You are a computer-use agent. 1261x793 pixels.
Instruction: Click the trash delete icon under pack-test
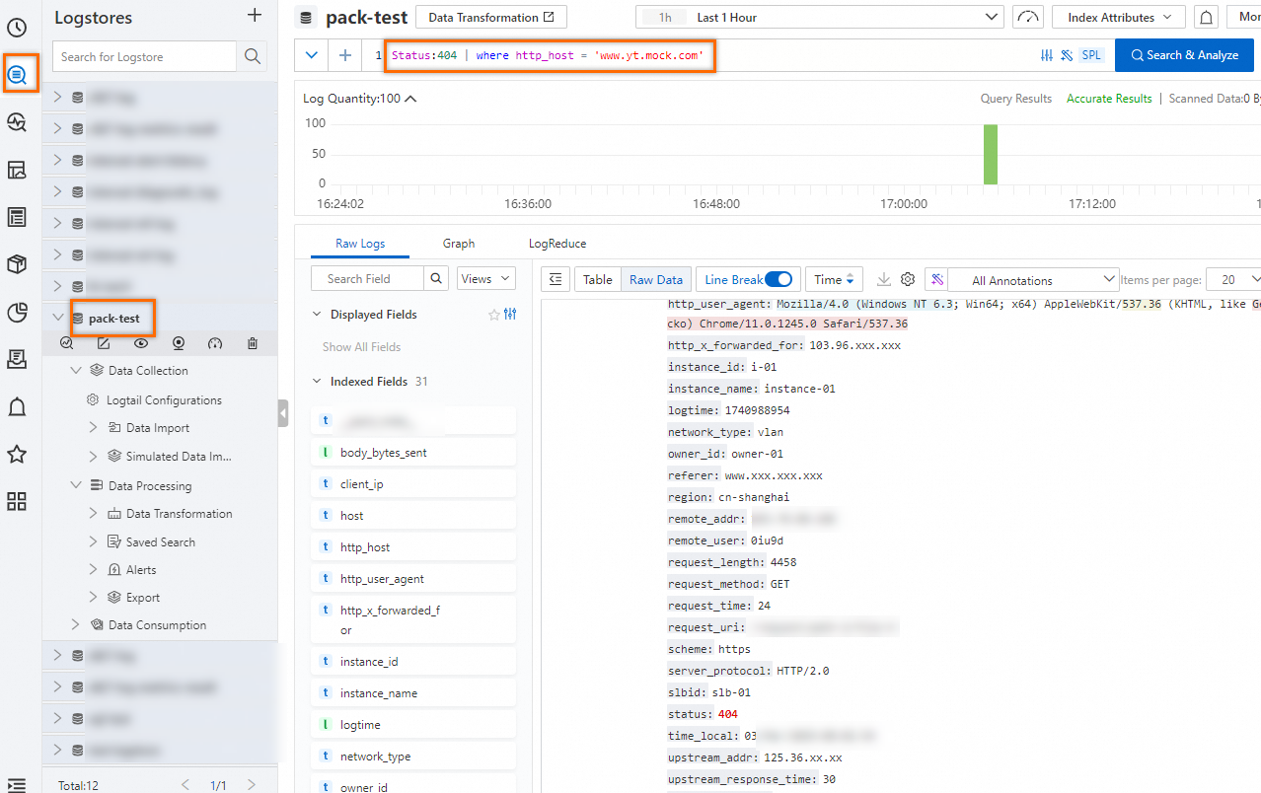click(253, 343)
